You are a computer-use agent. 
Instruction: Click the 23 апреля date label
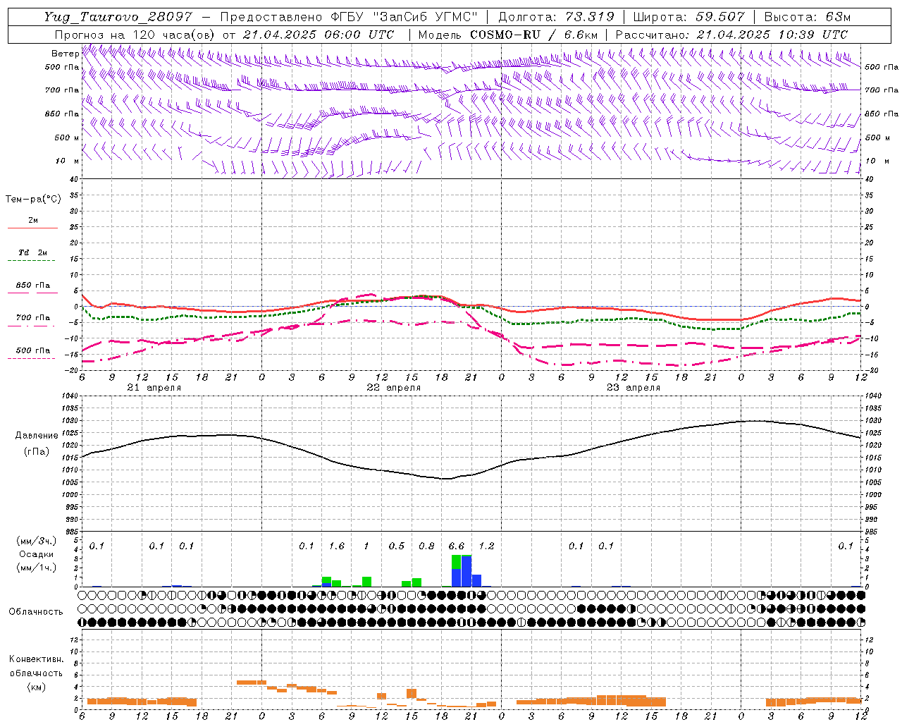633,388
